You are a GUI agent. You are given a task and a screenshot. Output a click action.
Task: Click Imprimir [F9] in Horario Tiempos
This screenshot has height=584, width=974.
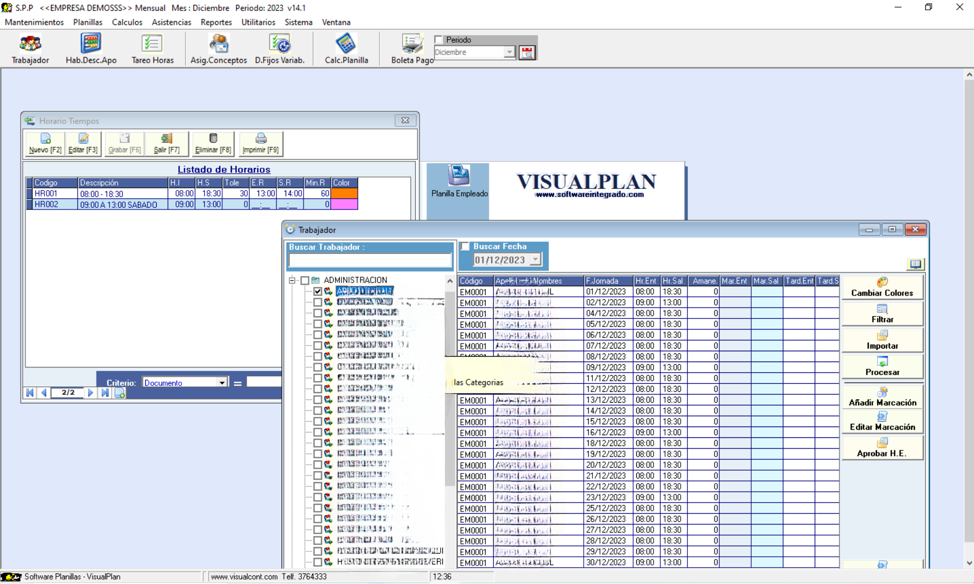click(x=261, y=143)
